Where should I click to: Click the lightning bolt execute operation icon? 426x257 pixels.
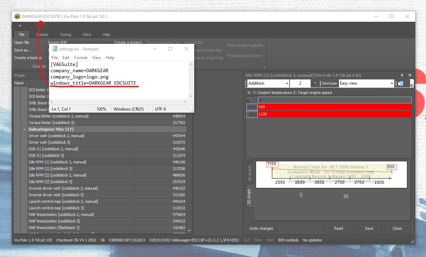pyautogui.click(x=314, y=83)
